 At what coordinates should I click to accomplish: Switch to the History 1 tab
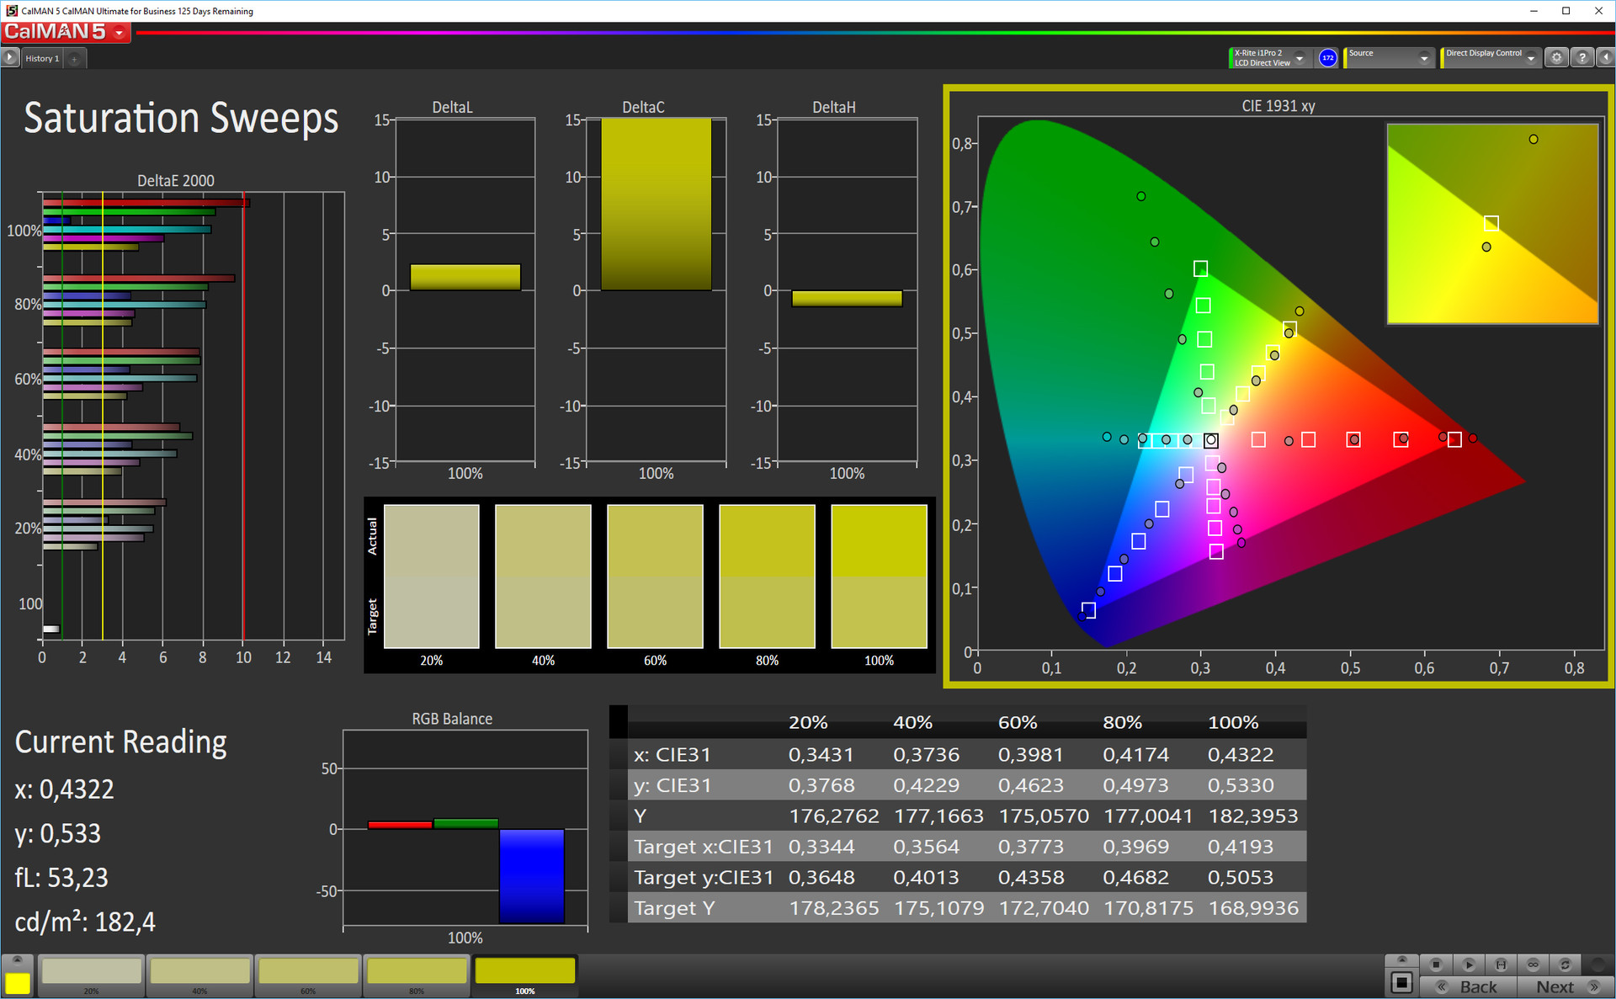[42, 58]
